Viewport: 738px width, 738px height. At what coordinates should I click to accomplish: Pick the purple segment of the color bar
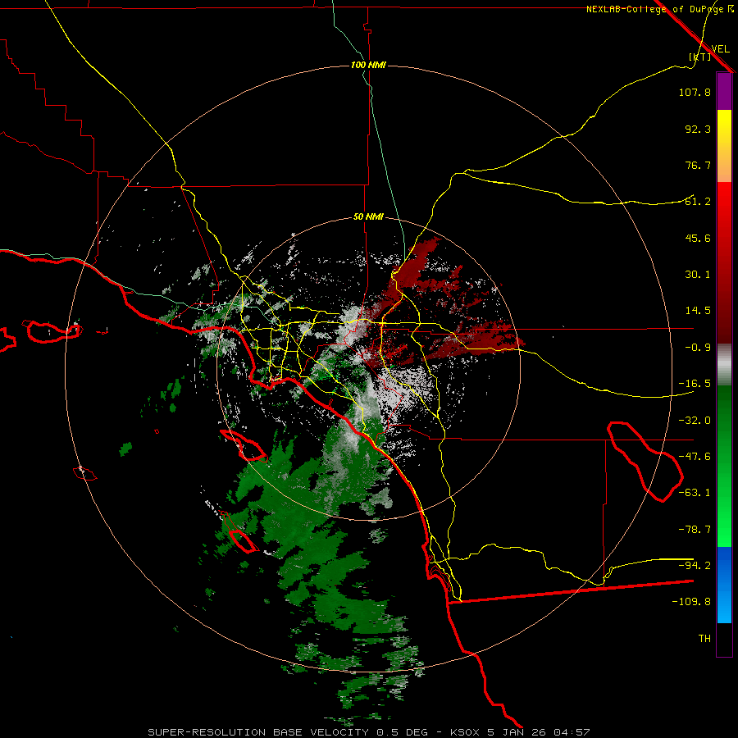click(x=724, y=92)
